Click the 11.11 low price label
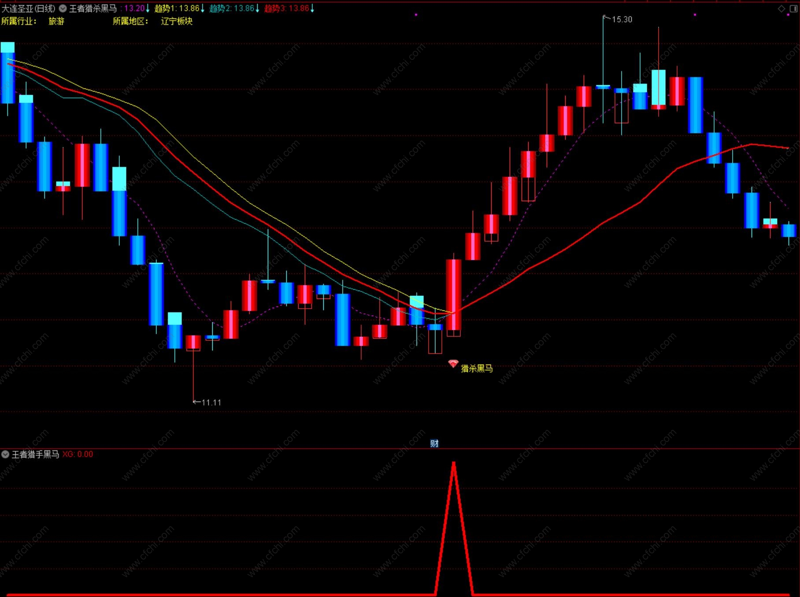The image size is (800, 597). coord(211,402)
